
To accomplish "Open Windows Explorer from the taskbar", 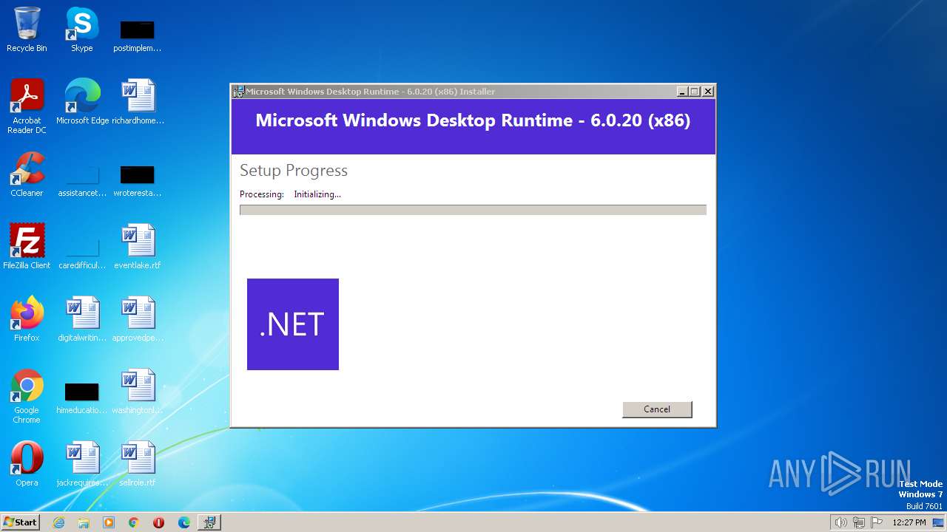I will coord(84,522).
